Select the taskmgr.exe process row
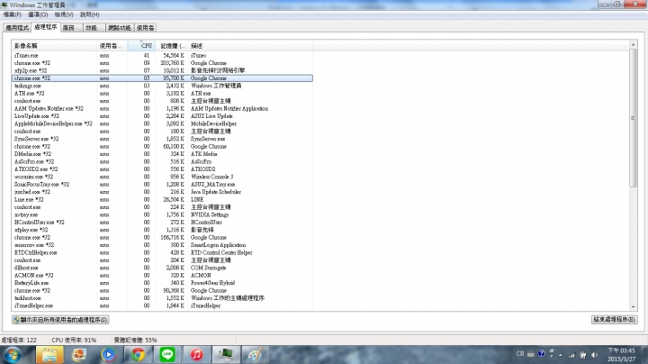 (x=162, y=86)
